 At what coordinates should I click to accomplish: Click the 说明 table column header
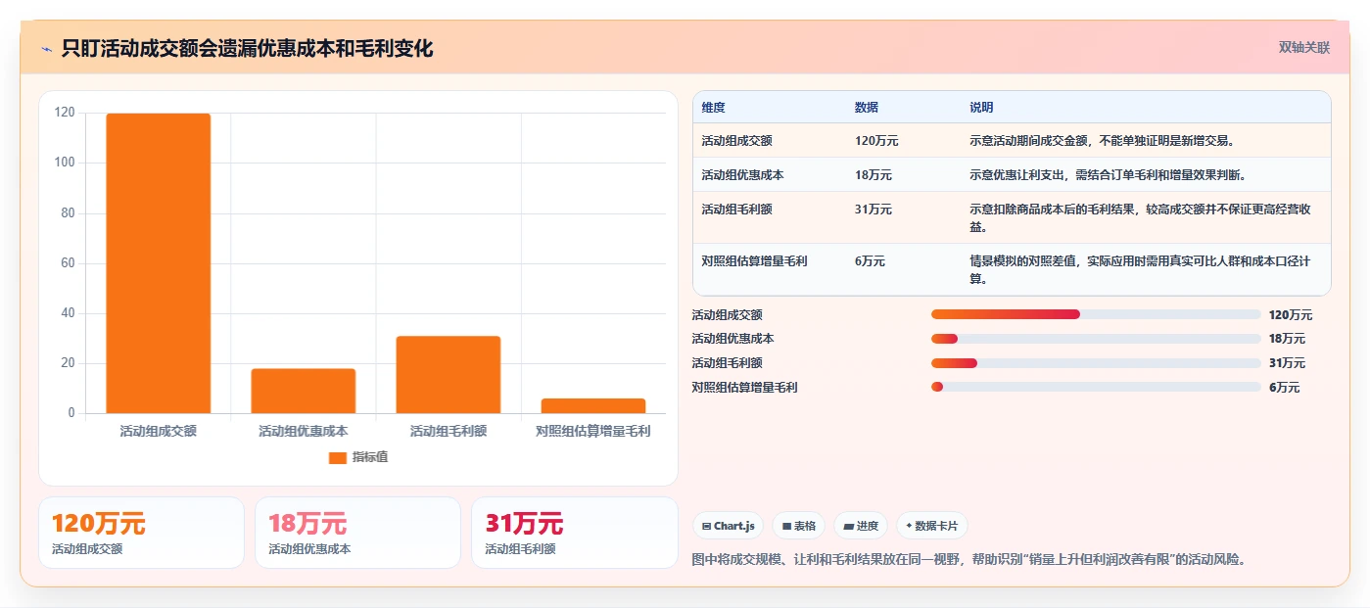point(981,108)
